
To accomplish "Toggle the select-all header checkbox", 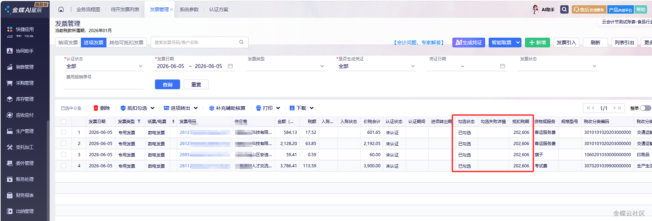I will pyautogui.click(x=64, y=122).
